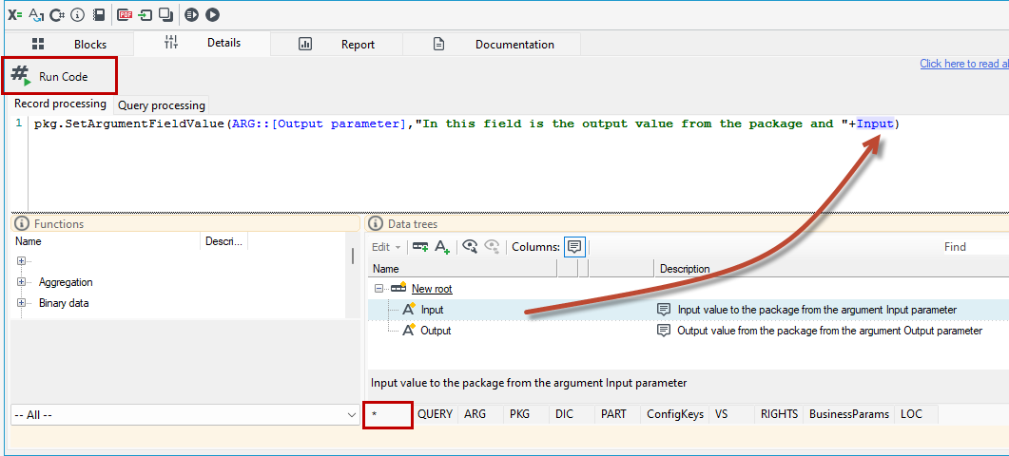This screenshot has width=1009, height=456.
Task: Click the Functions Name column header
Action: (107, 242)
